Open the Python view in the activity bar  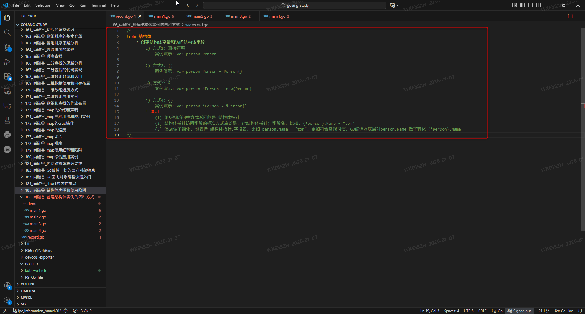7,135
